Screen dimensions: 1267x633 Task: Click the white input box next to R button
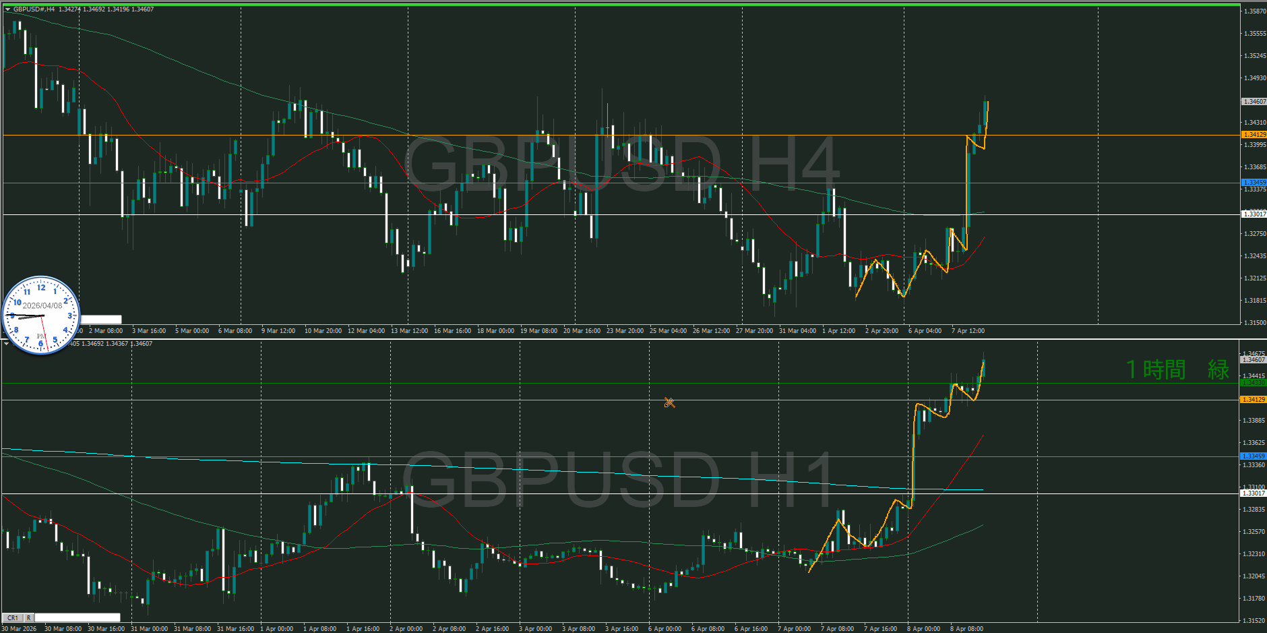(x=77, y=617)
